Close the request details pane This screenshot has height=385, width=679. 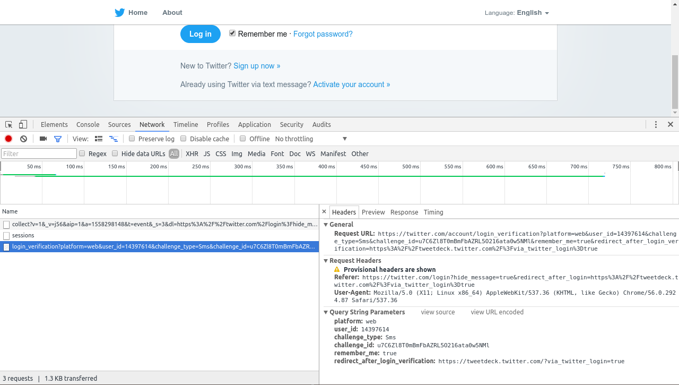tap(324, 212)
